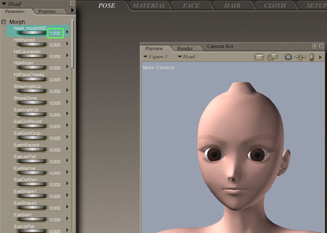Click the EyeNarrow dial slider
This screenshot has width=327, height=233.
[32, 173]
